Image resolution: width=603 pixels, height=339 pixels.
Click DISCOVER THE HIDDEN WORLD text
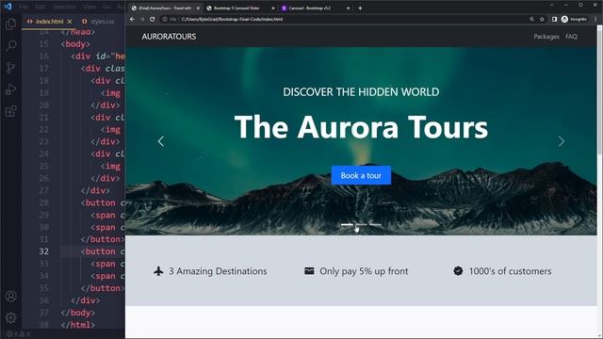pos(361,92)
